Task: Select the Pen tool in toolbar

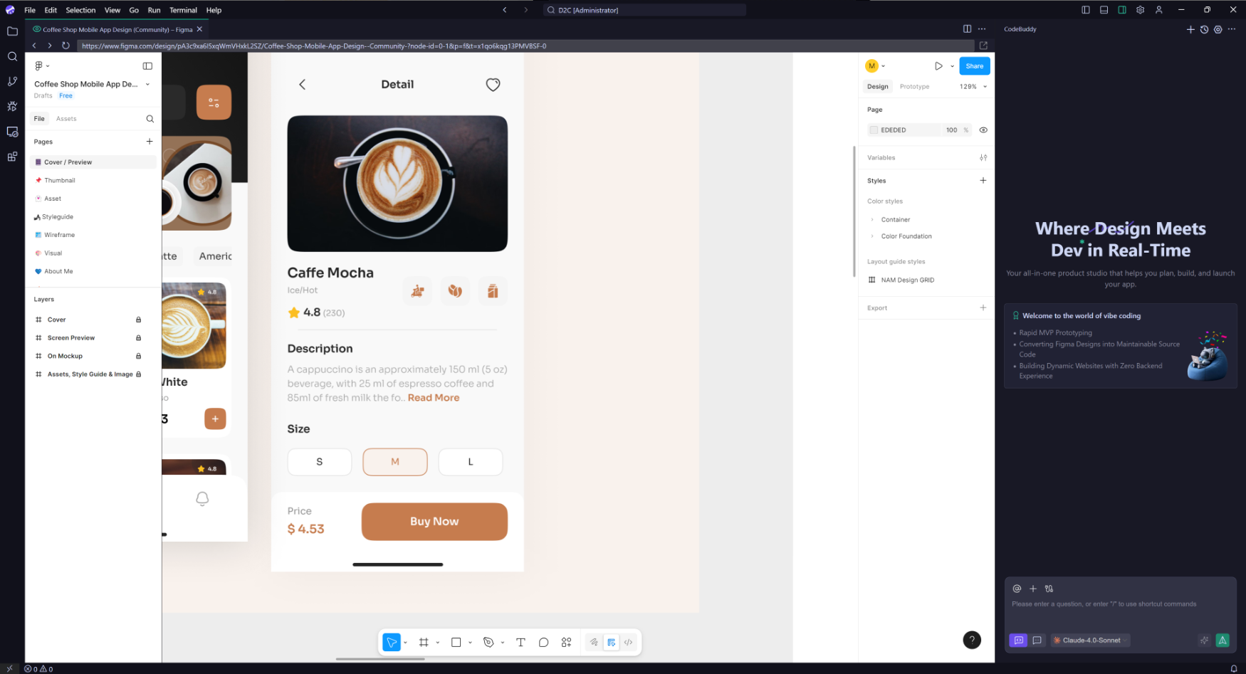Action: [x=488, y=642]
